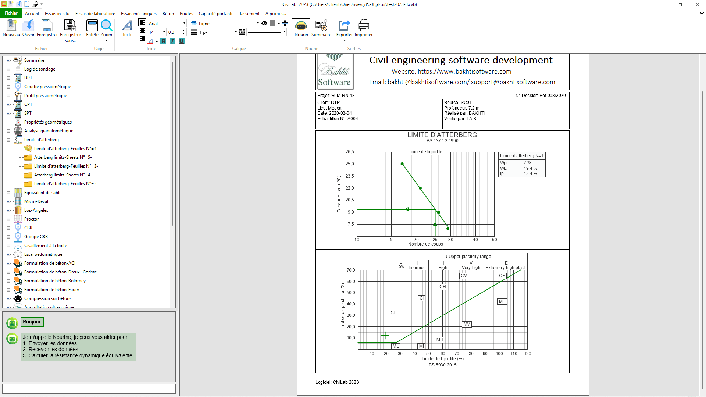Viewport: 706px width, 397px height.
Task: Switch to the Routes tab
Action: 186,14
